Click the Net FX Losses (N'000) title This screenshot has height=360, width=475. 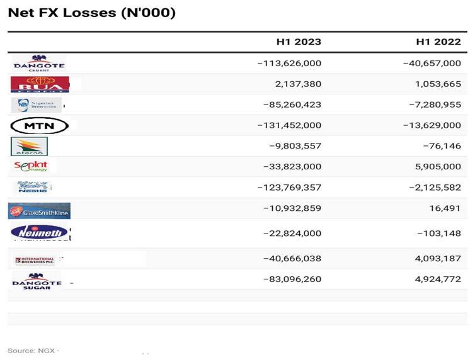pos(91,13)
